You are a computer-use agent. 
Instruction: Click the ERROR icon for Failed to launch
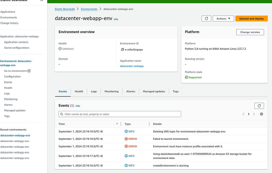(126, 139)
